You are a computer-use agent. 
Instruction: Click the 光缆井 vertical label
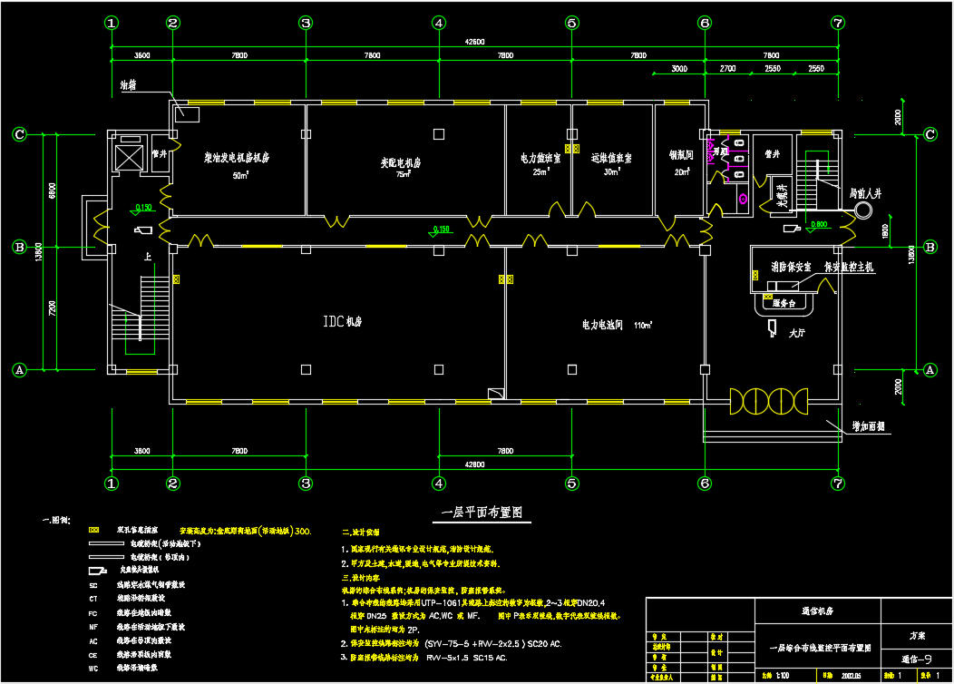click(783, 196)
